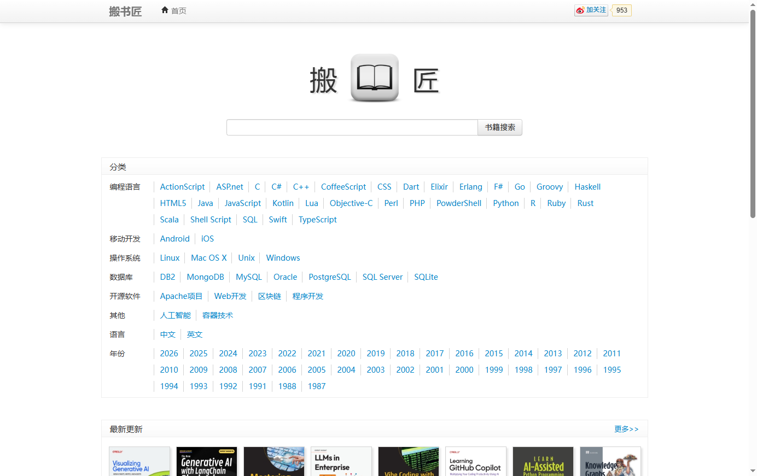Click the 搬书匠 site title in navbar
Screen dimensions: 757x476
tap(125, 11)
